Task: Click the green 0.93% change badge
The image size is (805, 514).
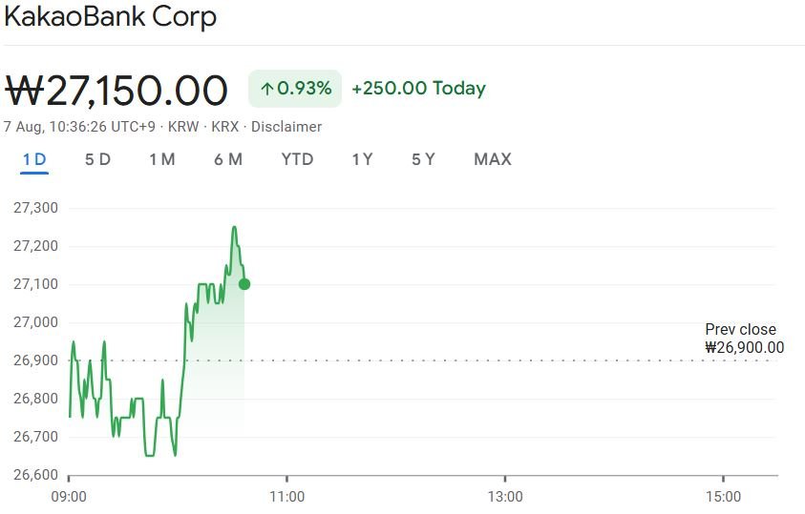Action: click(296, 89)
